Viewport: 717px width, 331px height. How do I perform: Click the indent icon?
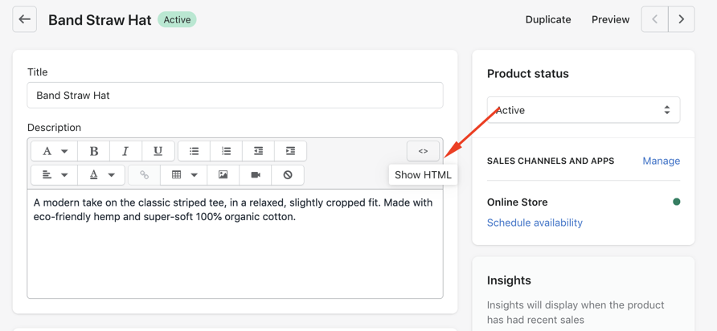click(x=291, y=151)
